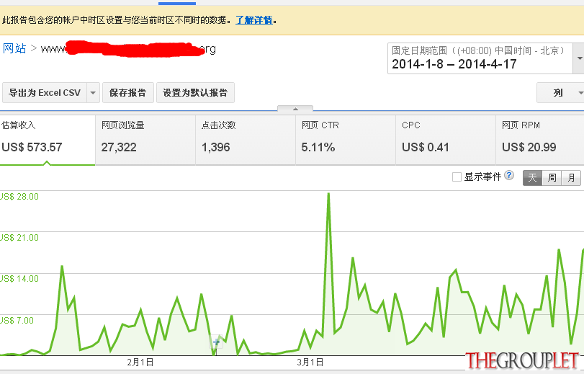Click the 2月1日 axis label
584x374 pixels.
pos(140,362)
